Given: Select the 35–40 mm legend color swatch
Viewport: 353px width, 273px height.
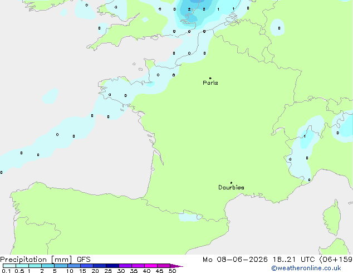Looking at the screenshot, I should (138, 266).
